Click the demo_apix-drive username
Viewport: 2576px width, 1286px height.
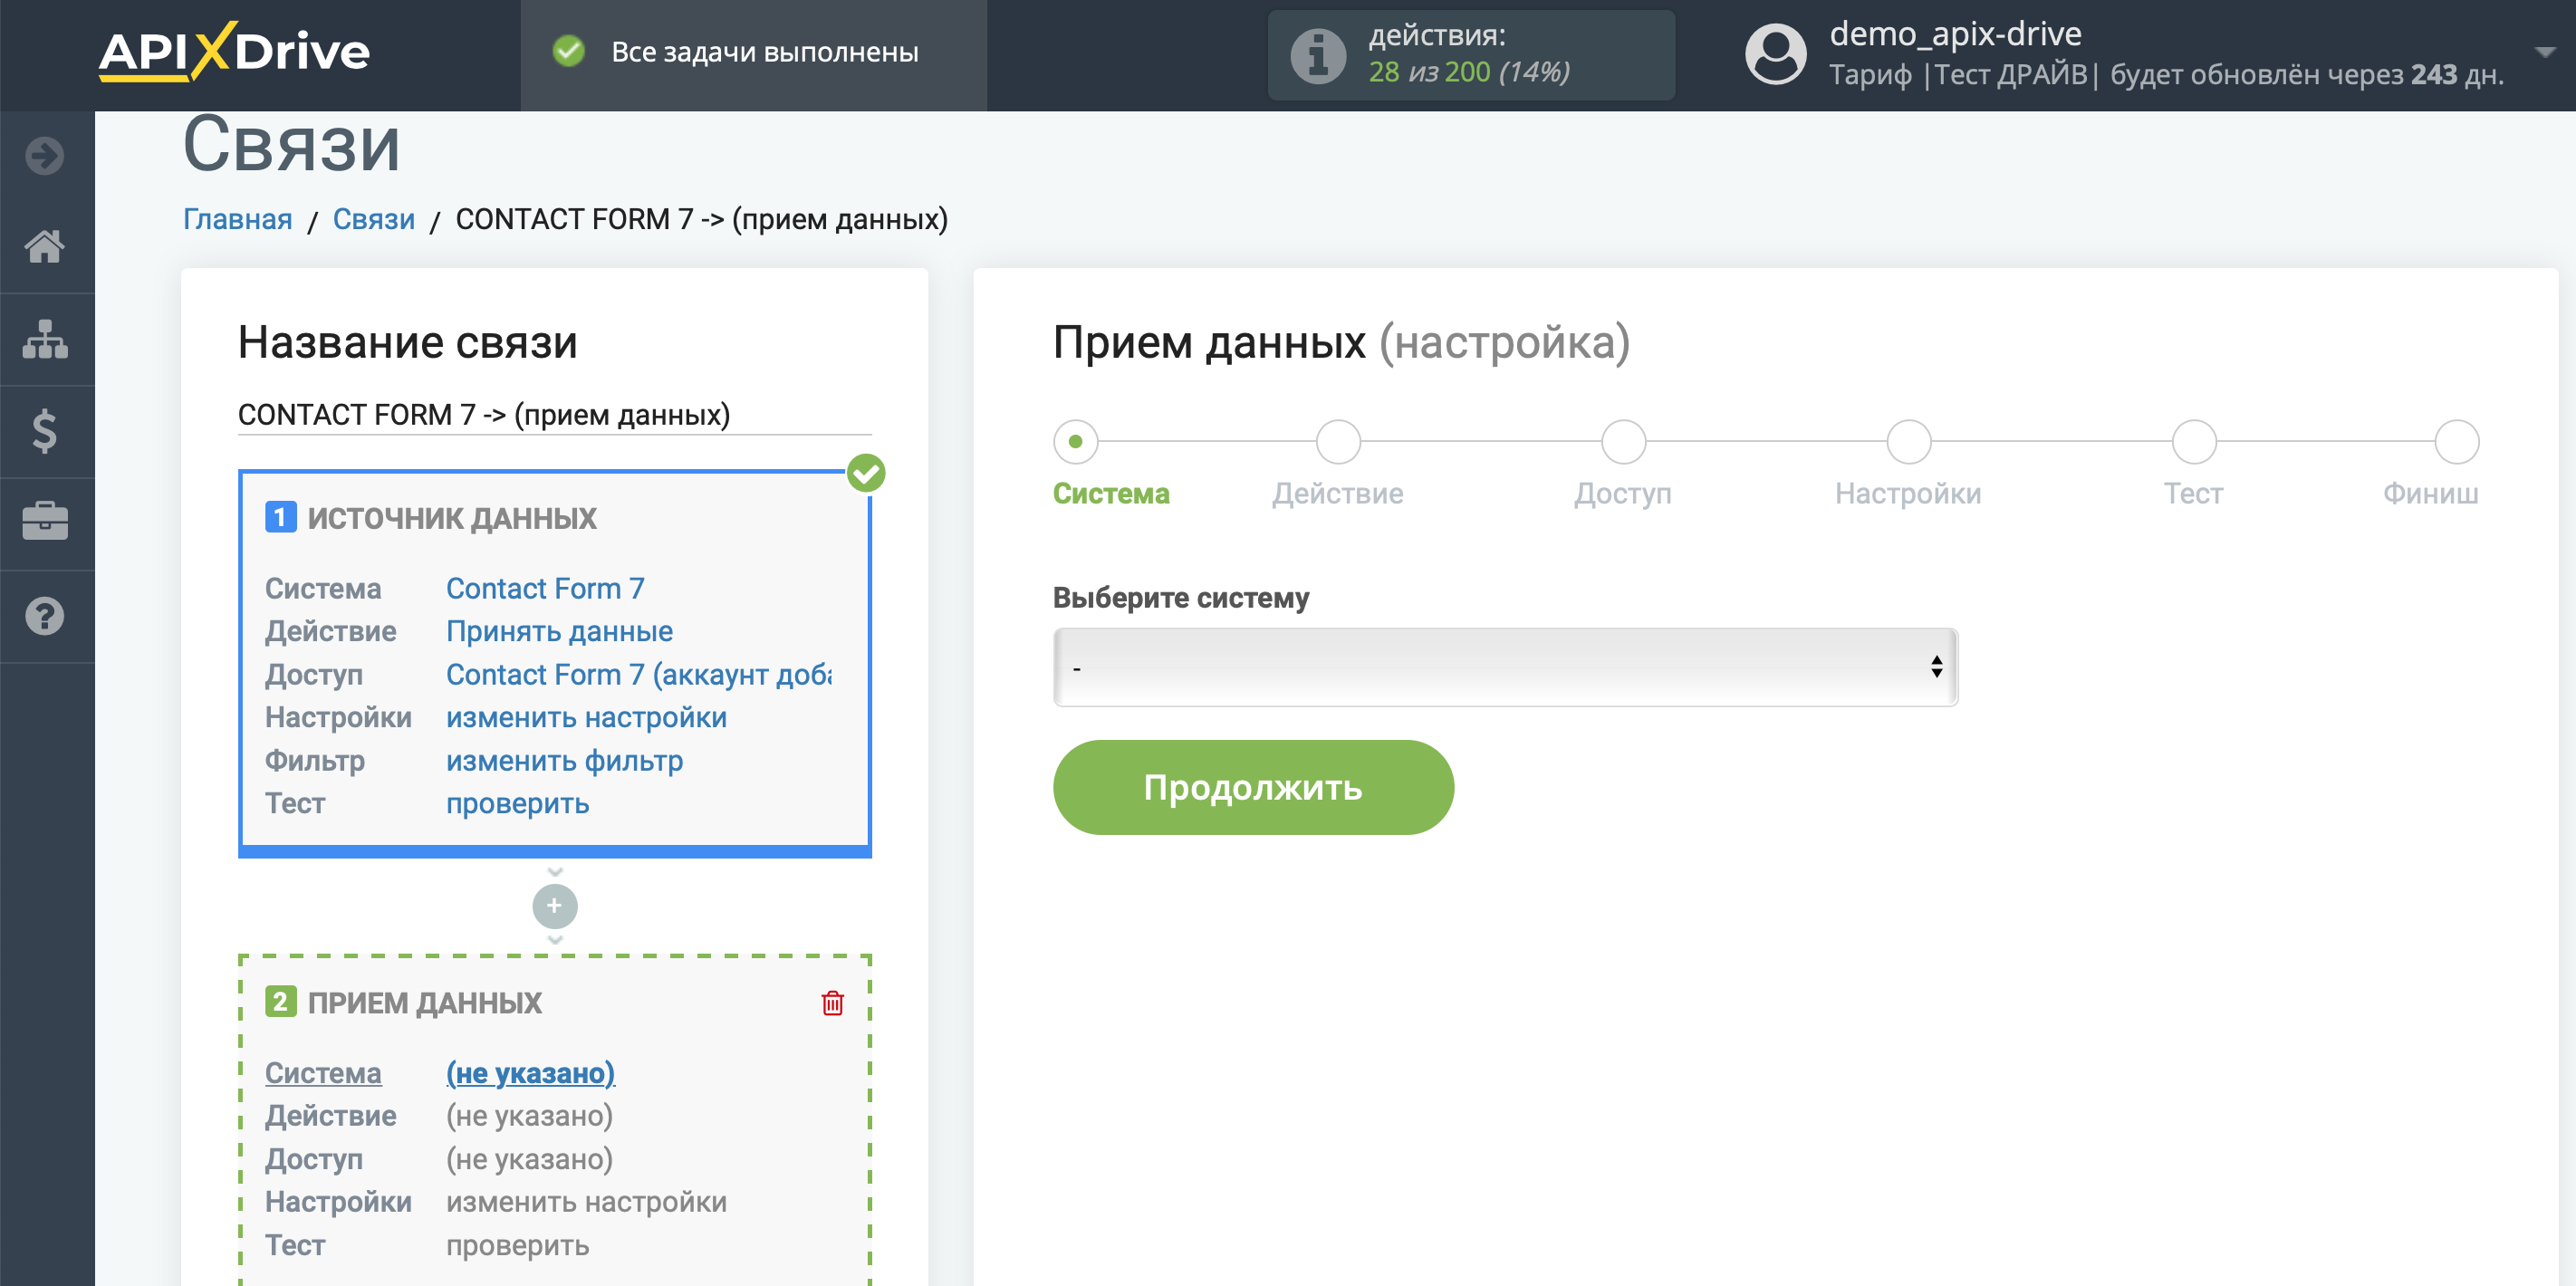1955,34
